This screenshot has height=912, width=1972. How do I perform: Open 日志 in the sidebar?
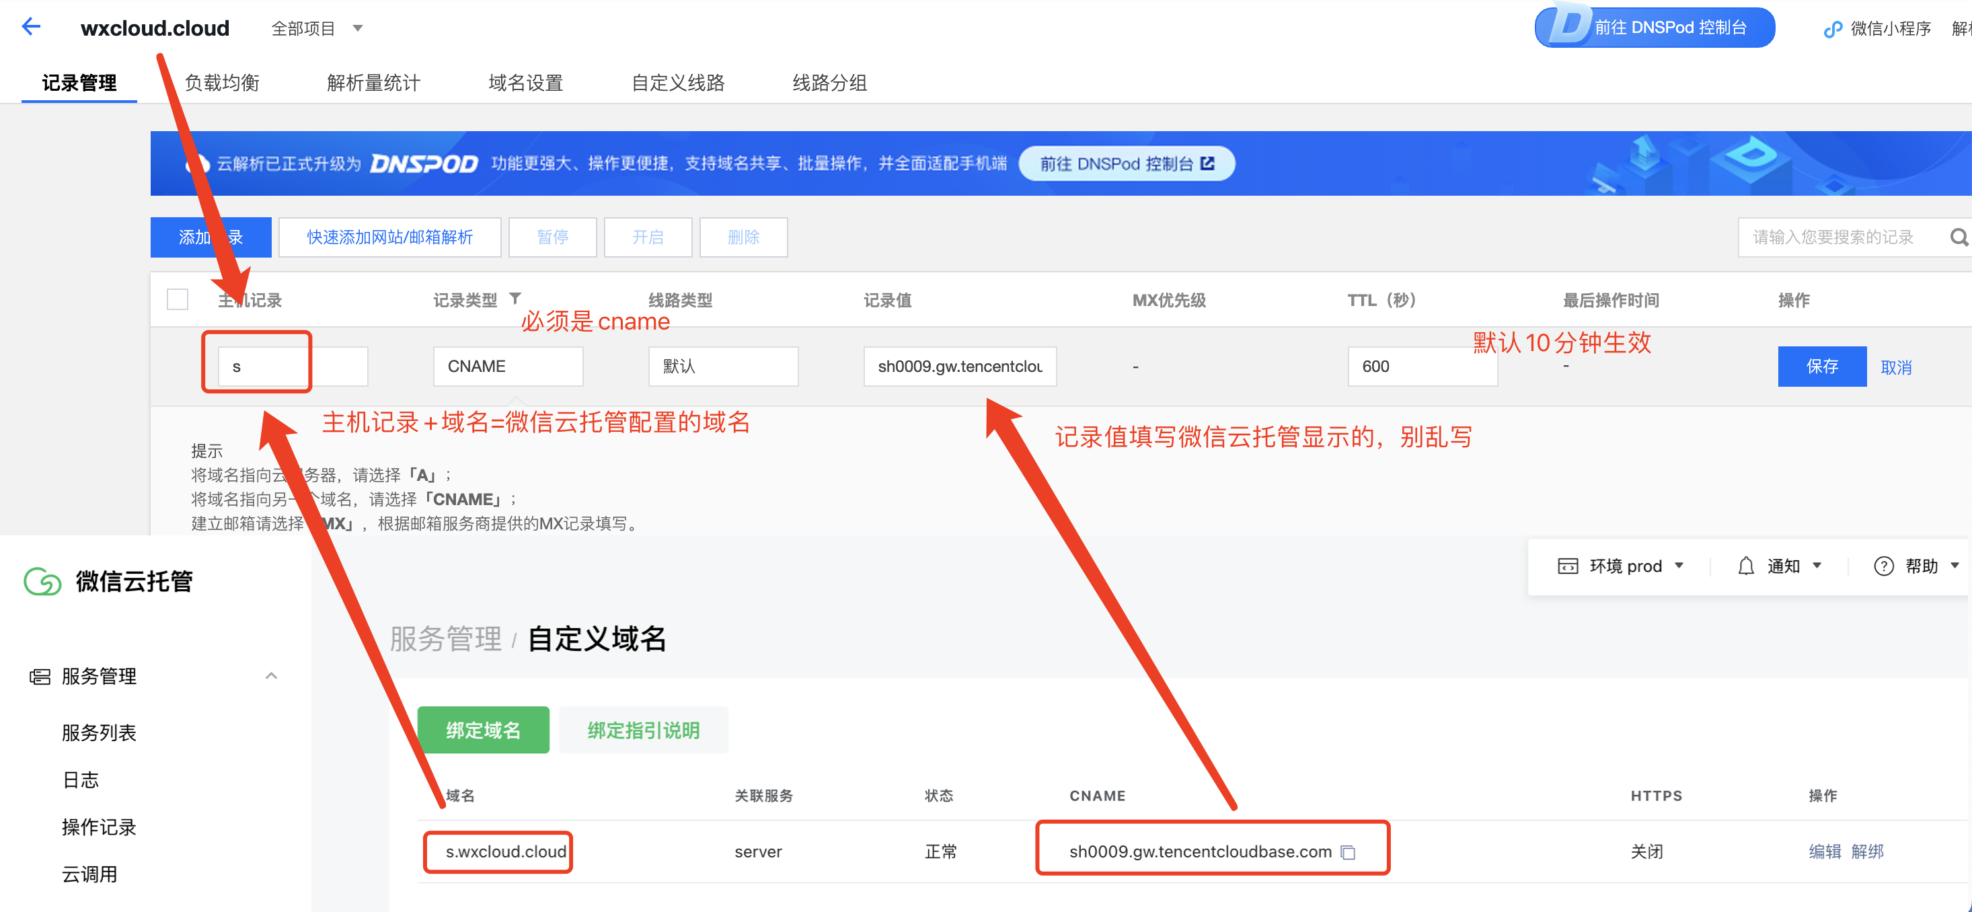click(81, 780)
